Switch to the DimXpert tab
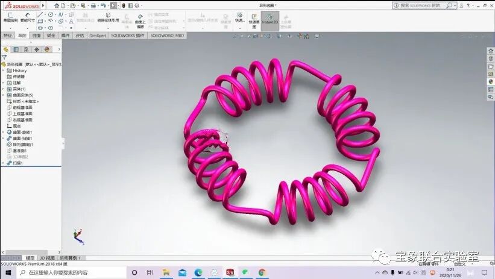 tap(98, 36)
